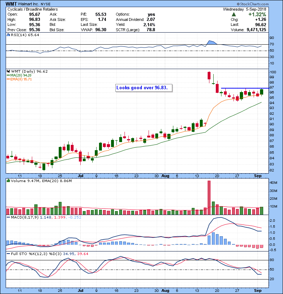
Task: Click the stochastic %D value 39.64
Action: [x=82, y=254]
